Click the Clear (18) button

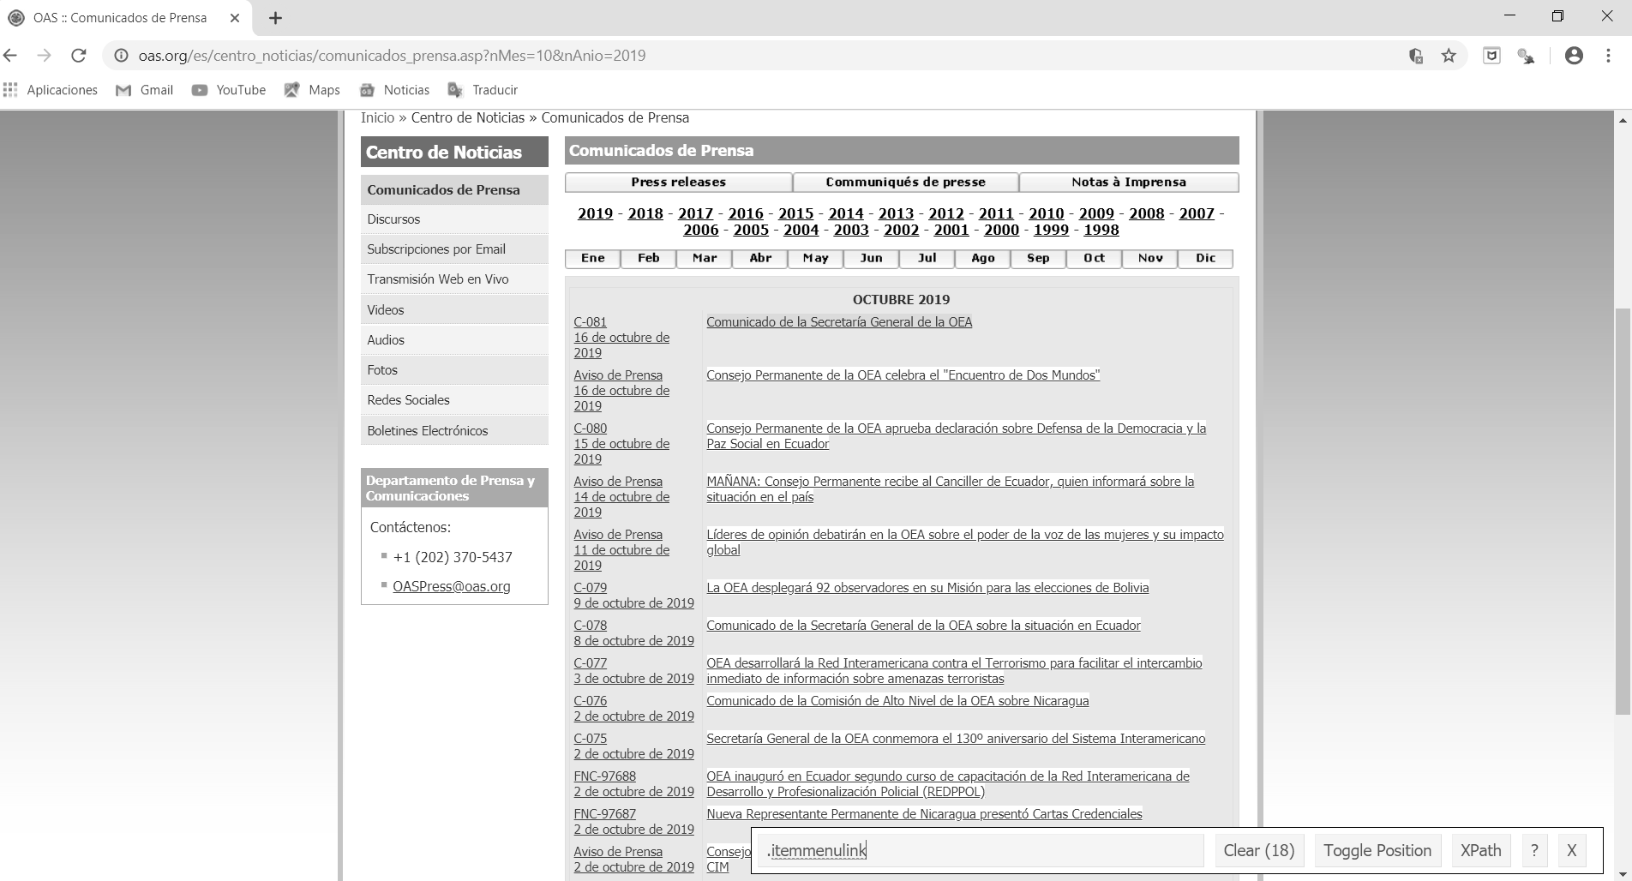click(x=1258, y=850)
